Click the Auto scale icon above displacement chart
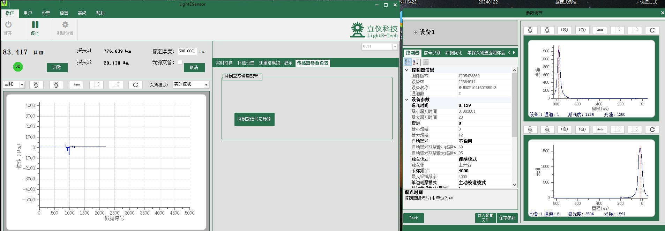This screenshot has width=665, height=231. [x=76, y=85]
